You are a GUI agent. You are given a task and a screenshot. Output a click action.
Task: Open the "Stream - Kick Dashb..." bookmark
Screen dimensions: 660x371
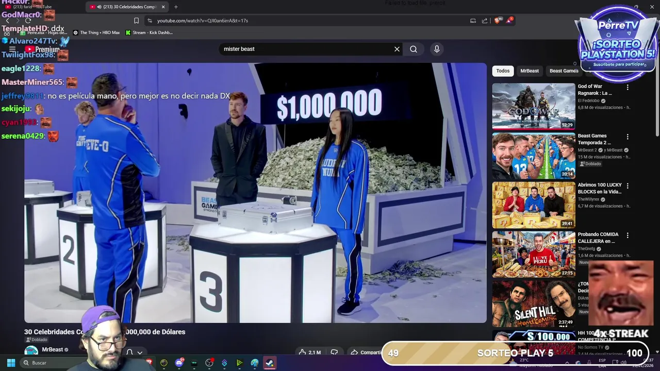(x=149, y=32)
